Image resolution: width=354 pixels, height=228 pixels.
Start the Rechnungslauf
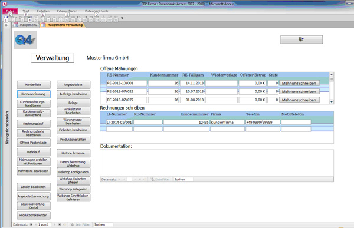tap(34, 124)
